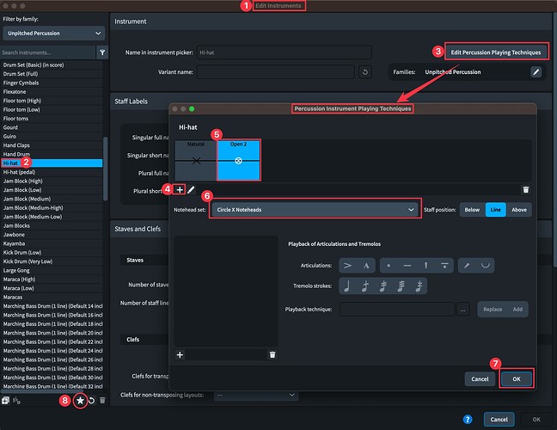This screenshot has width=557, height=430.
Task: Select Drum Set (Full) in instrument list
Action: [52, 74]
